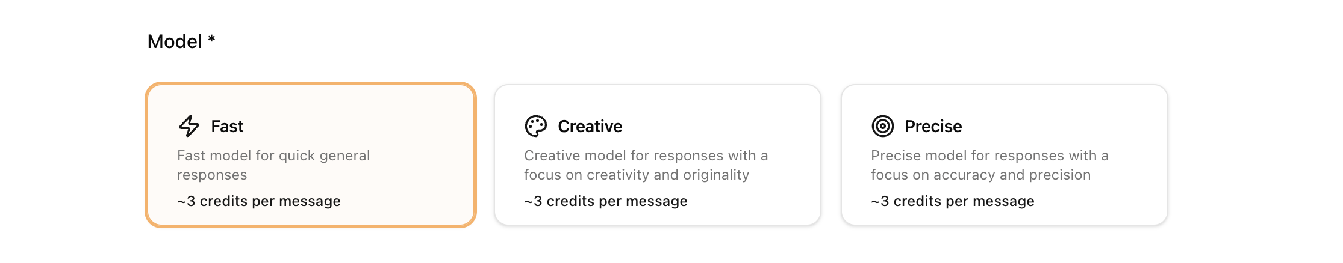This screenshot has width=1343, height=263.
Task: Click the "Creative" card title
Action: pyautogui.click(x=590, y=127)
